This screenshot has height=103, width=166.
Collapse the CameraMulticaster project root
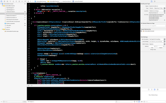point(1,4)
